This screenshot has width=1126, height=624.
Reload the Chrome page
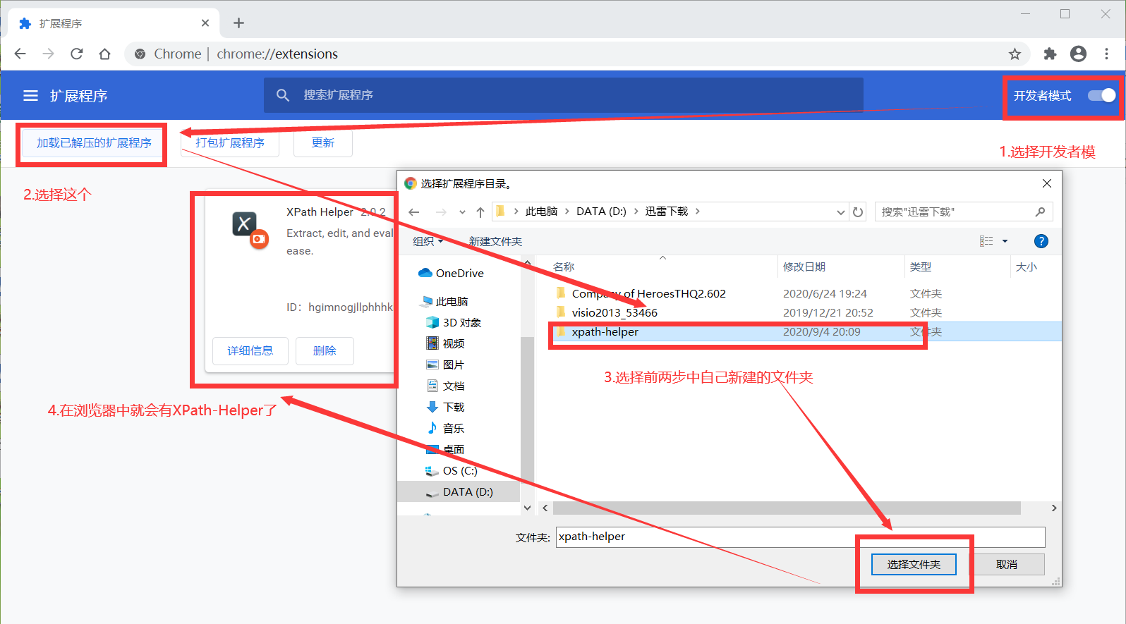pyautogui.click(x=77, y=54)
